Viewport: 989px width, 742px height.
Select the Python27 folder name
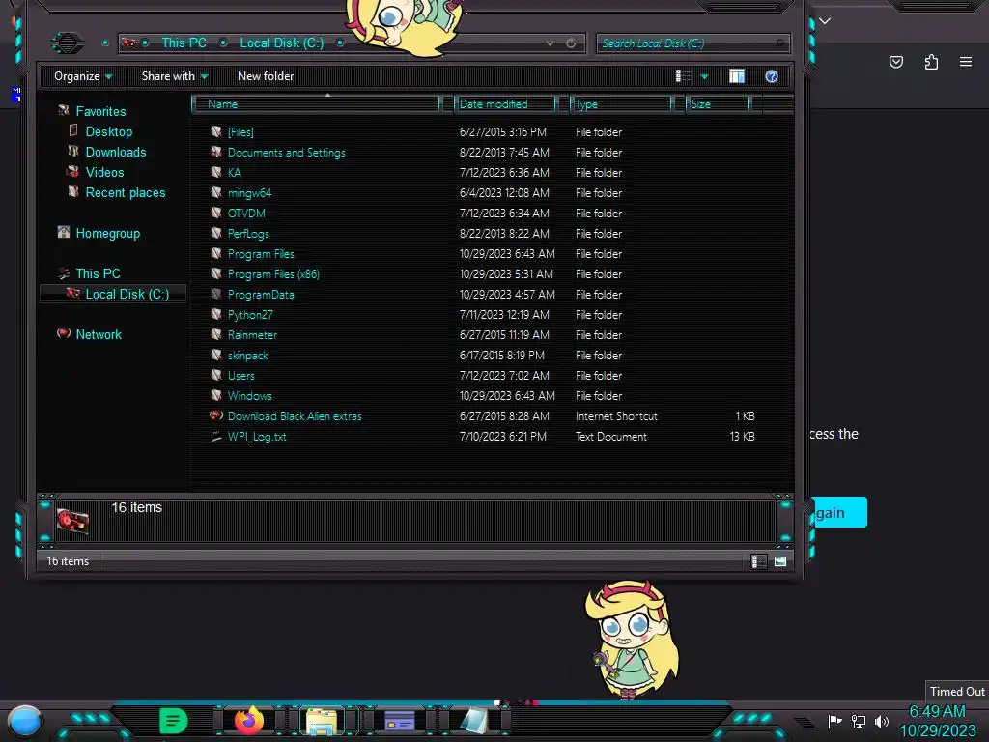coord(250,315)
